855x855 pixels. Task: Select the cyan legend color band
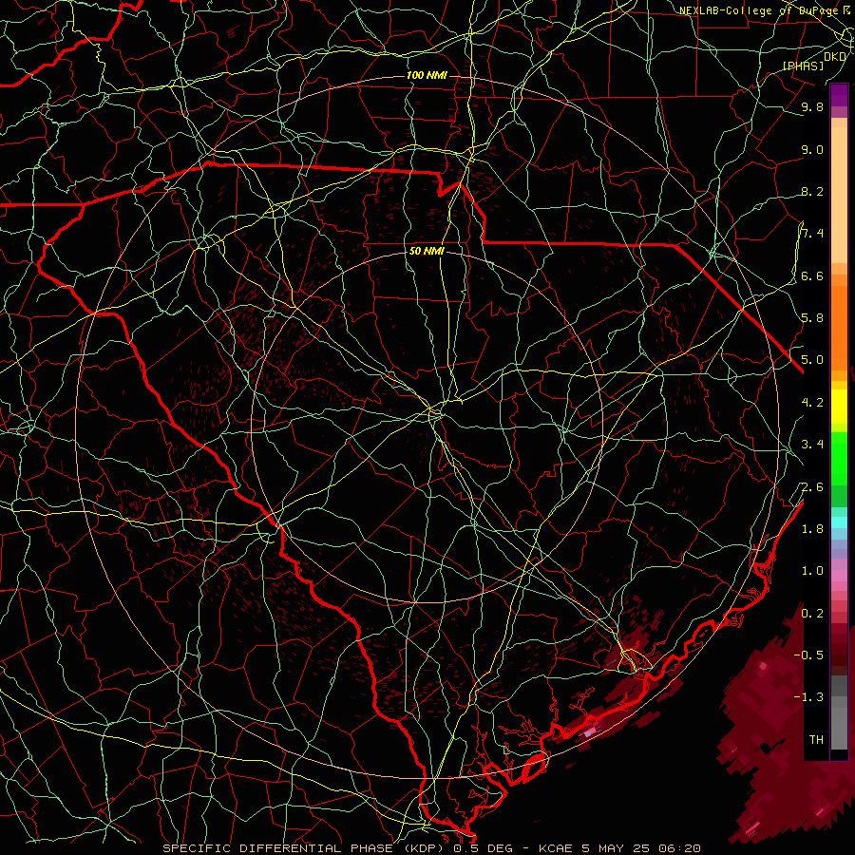click(839, 522)
